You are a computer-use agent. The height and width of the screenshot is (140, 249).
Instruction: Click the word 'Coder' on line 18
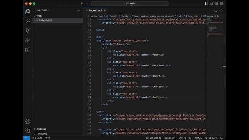(121, 44)
